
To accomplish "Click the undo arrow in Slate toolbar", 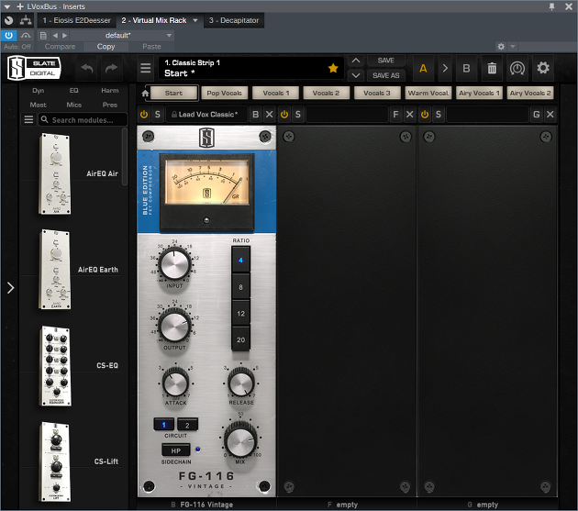I will (87, 68).
